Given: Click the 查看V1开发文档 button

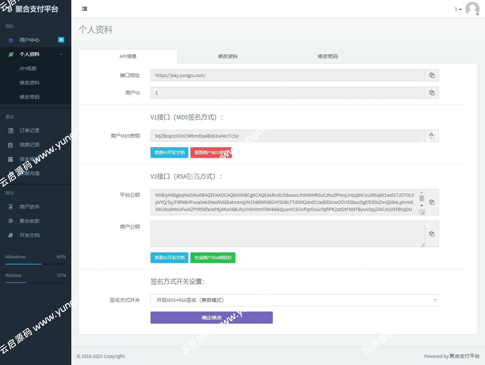Looking at the screenshot, I should click(x=169, y=153).
